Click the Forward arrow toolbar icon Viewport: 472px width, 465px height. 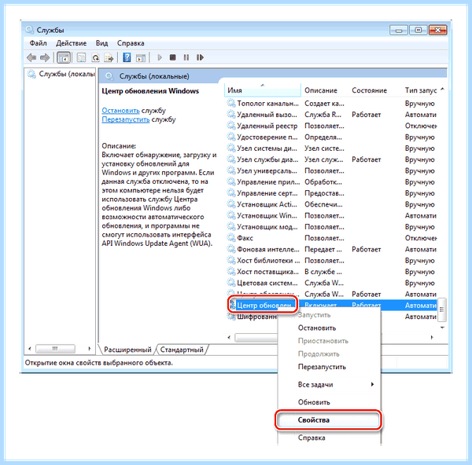45,57
